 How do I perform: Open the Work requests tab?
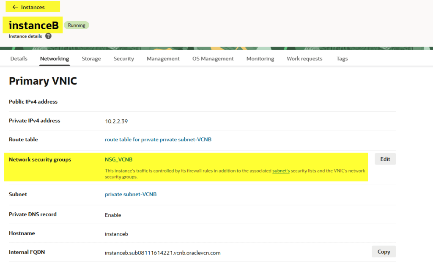tap(304, 59)
